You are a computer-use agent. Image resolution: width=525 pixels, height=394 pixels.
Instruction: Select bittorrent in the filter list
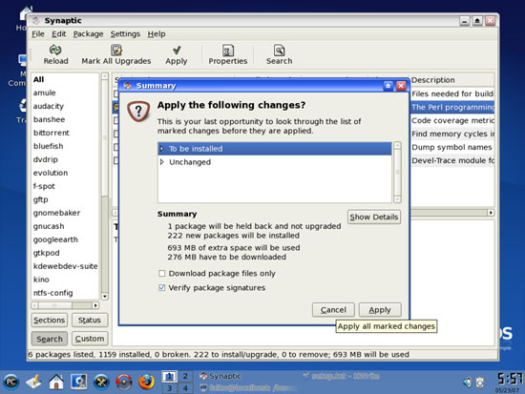tap(65, 133)
